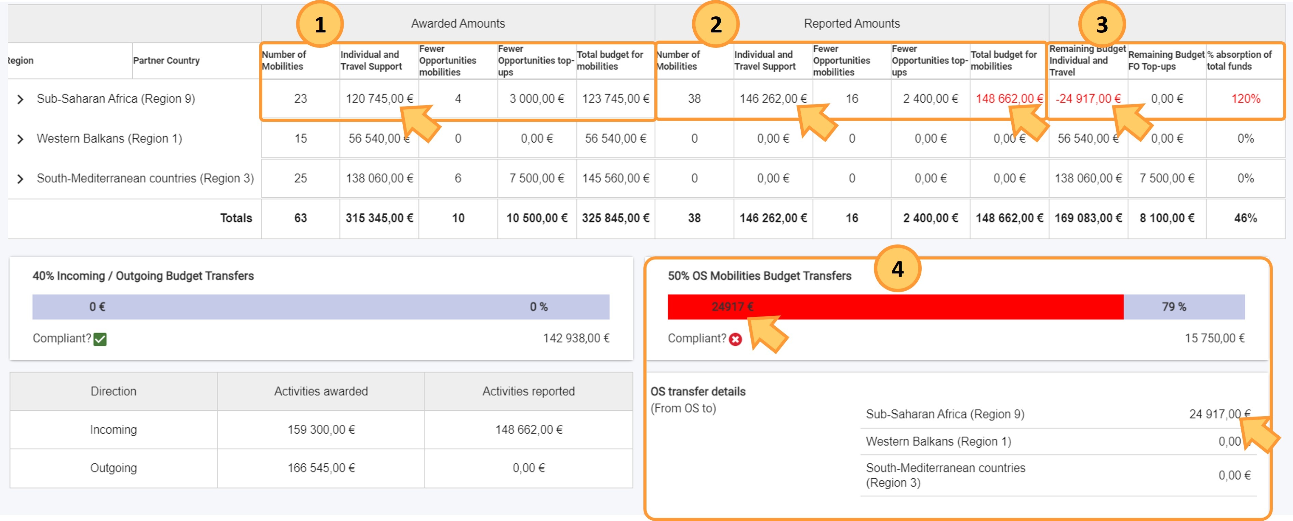Select the 3 000,00 € top-ups cell

pyautogui.click(x=536, y=99)
